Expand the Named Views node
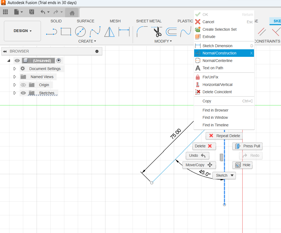The image size is (281, 233). tap(15, 77)
